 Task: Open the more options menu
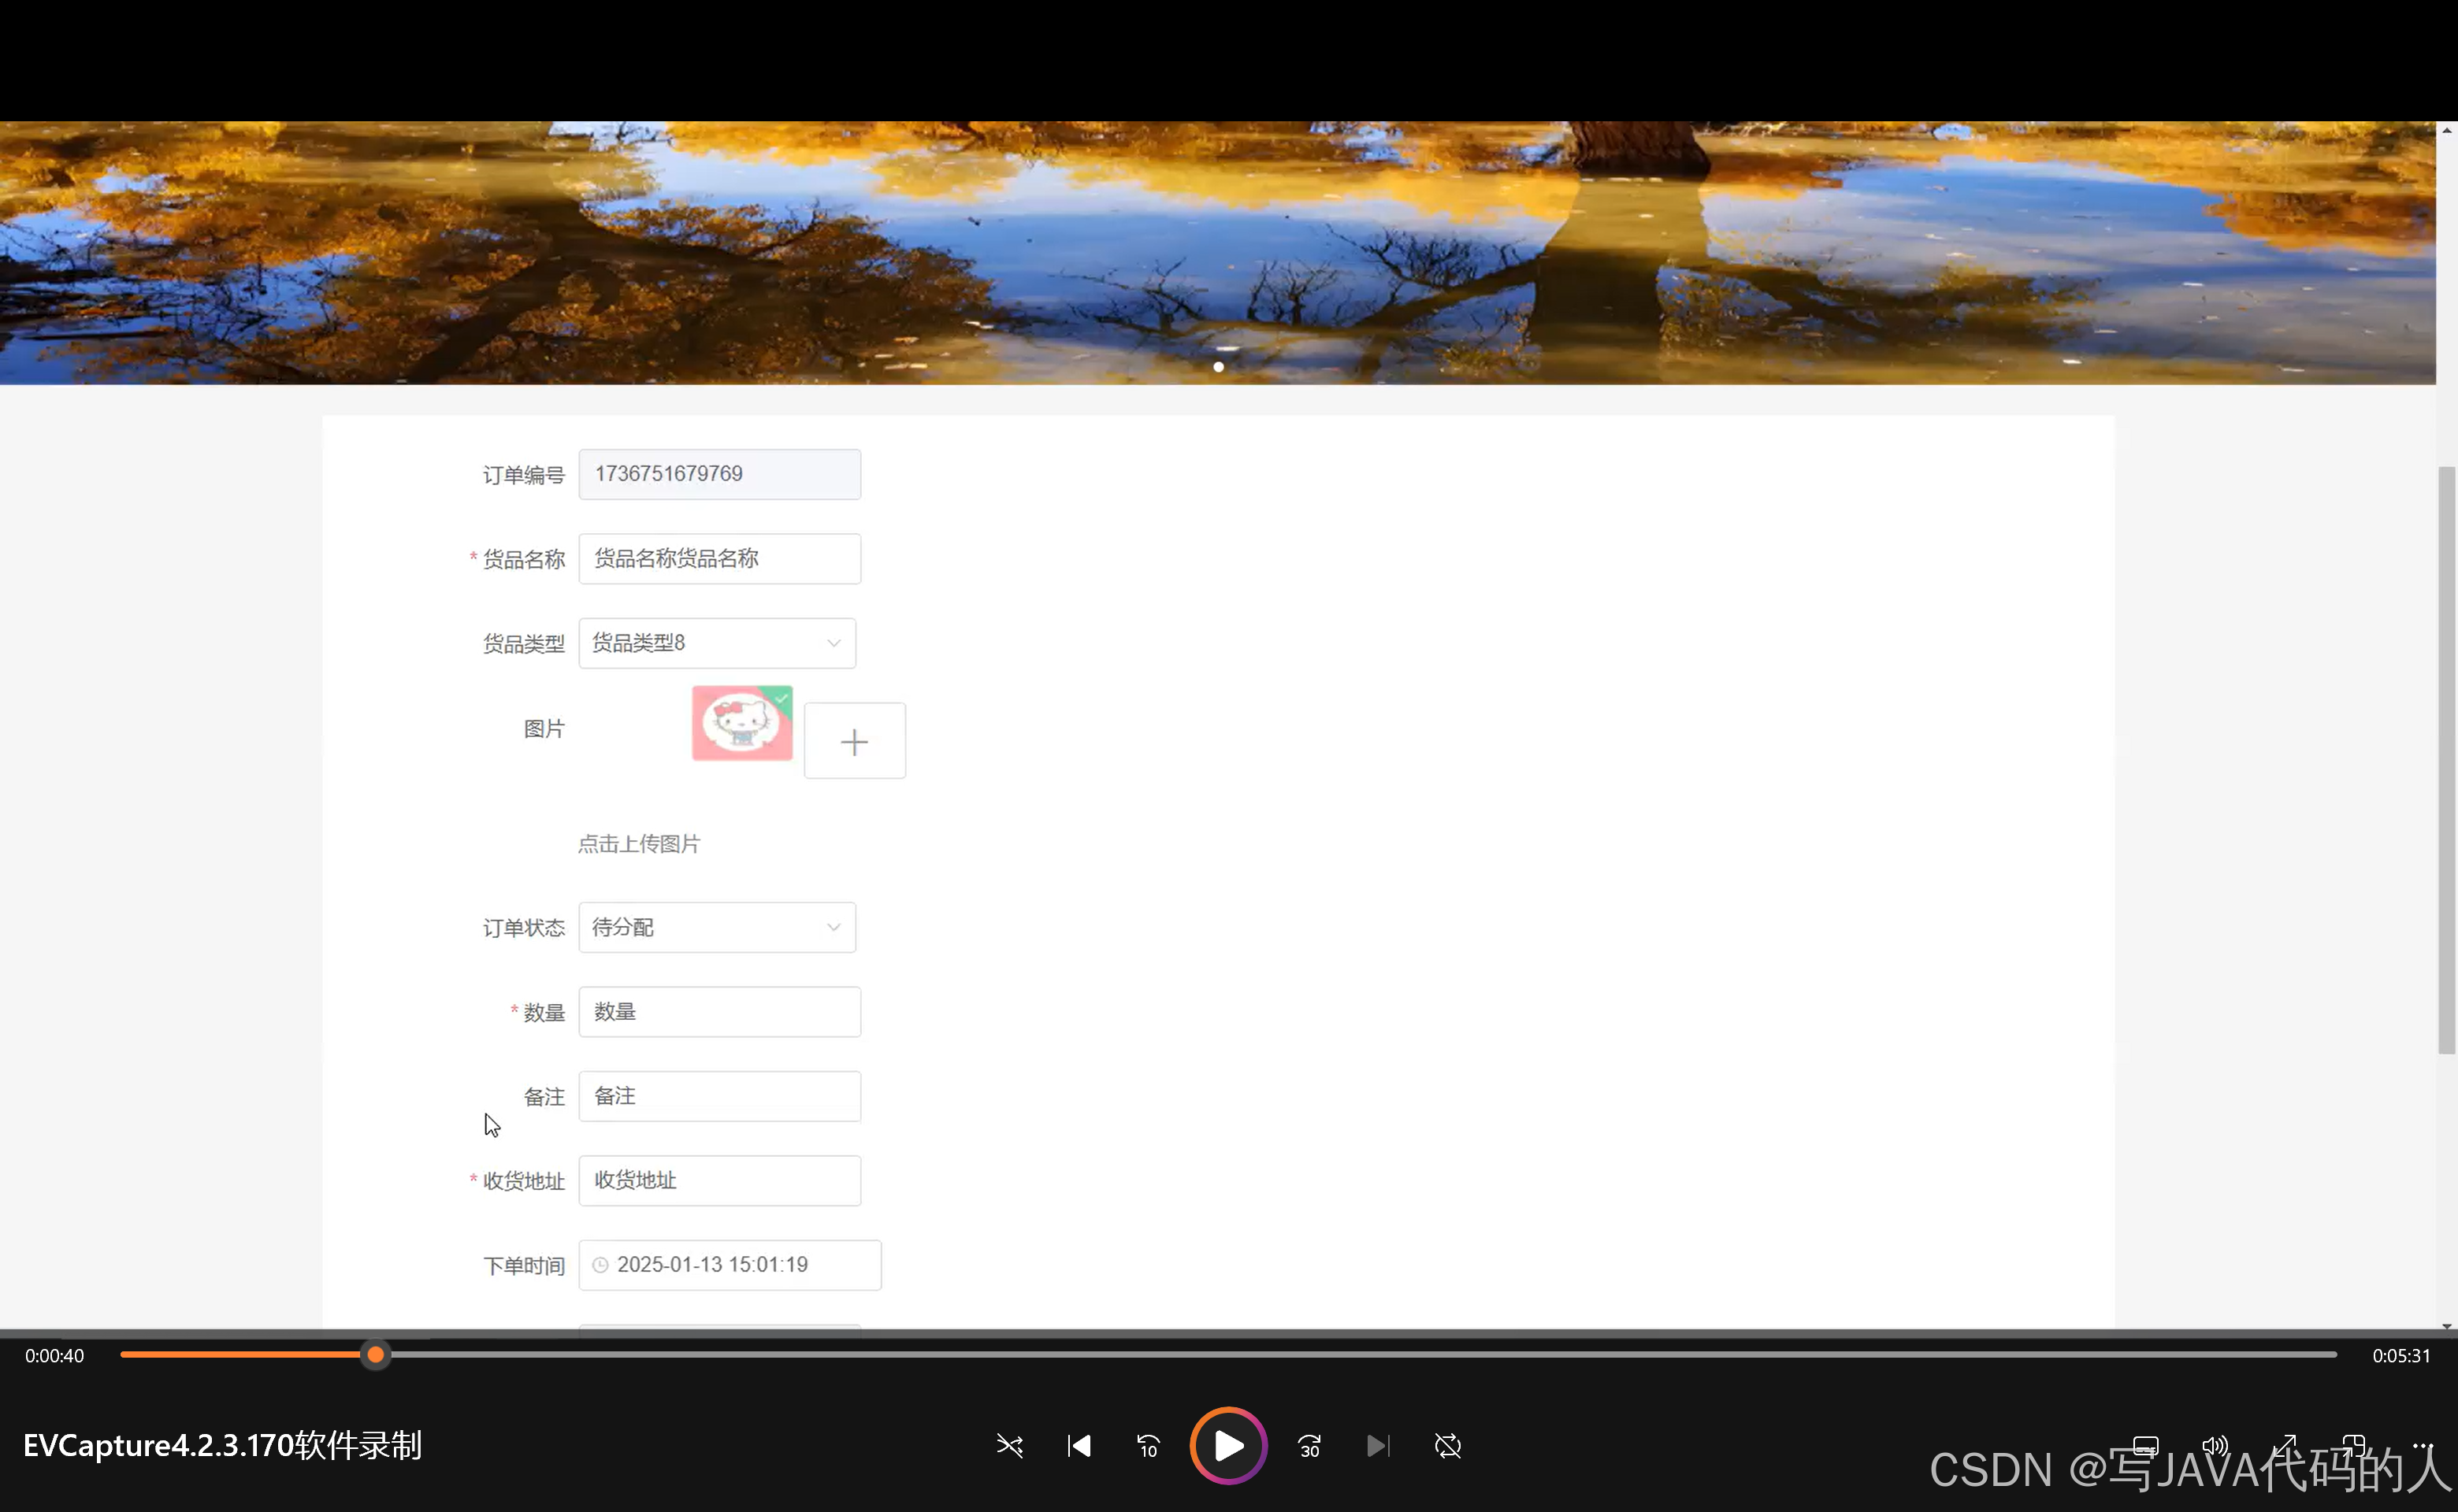[x=2422, y=1446]
